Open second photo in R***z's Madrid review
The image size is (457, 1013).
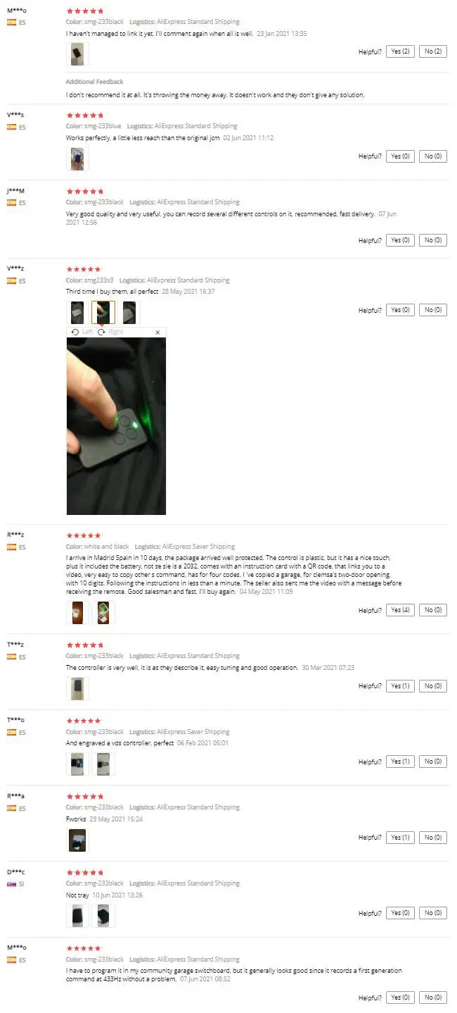(x=103, y=613)
